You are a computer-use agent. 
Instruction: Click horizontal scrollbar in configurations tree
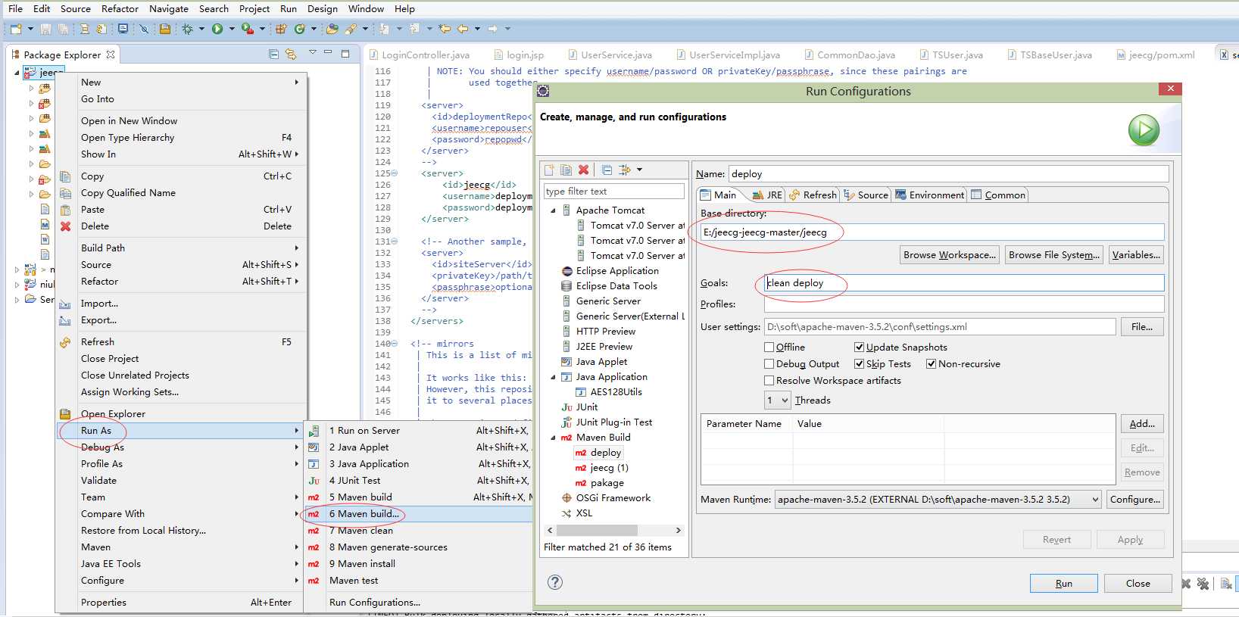598,531
